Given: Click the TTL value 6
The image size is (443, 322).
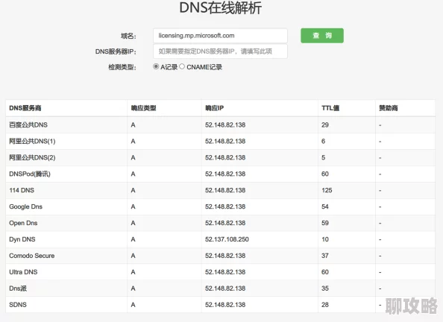Looking at the screenshot, I should coord(323,141).
